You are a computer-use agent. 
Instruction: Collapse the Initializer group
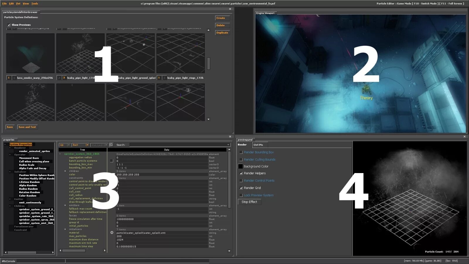click(x=10, y=172)
